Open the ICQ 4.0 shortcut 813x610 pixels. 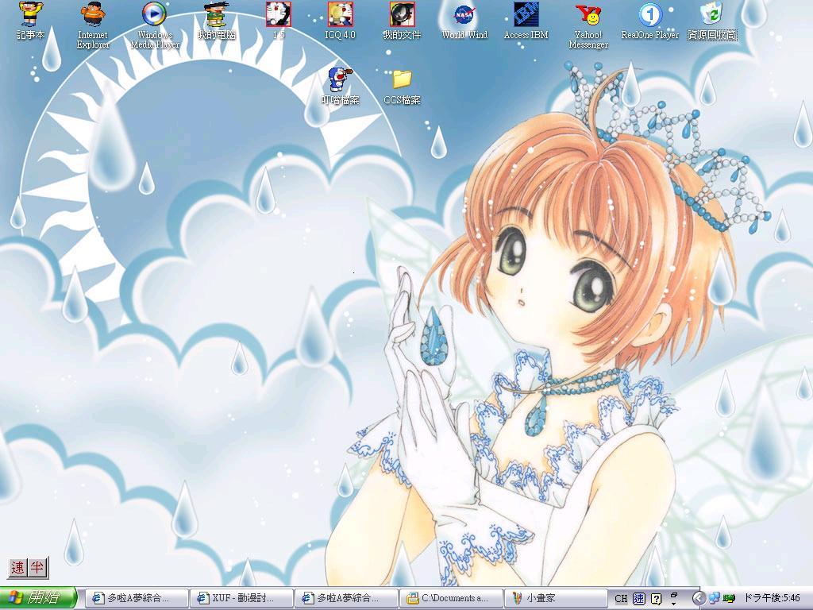pyautogui.click(x=340, y=21)
